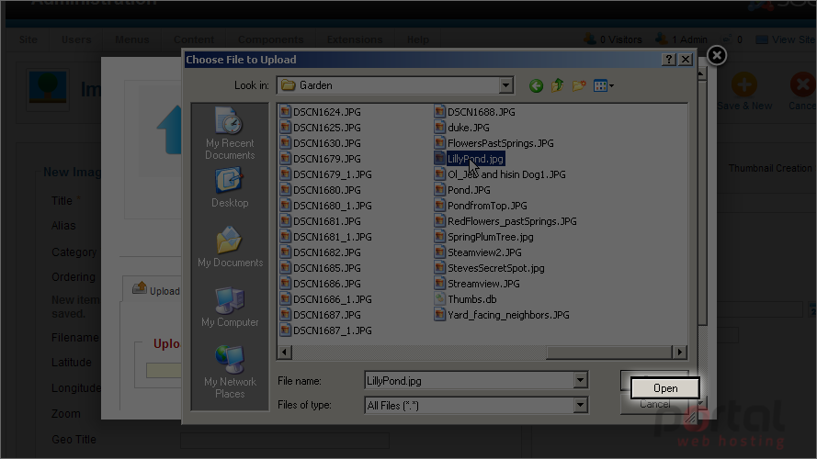Open the View menu icon
The height and width of the screenshot is (459, 817).
[604, 86]
